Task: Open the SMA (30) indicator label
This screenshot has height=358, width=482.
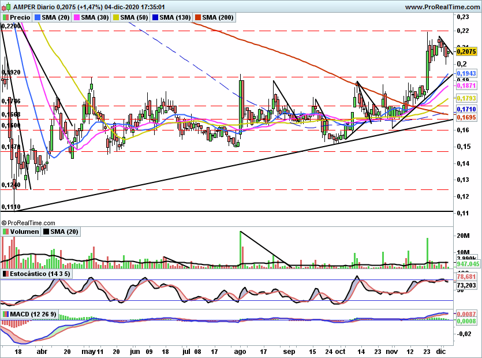Action: tap(95, 17)
